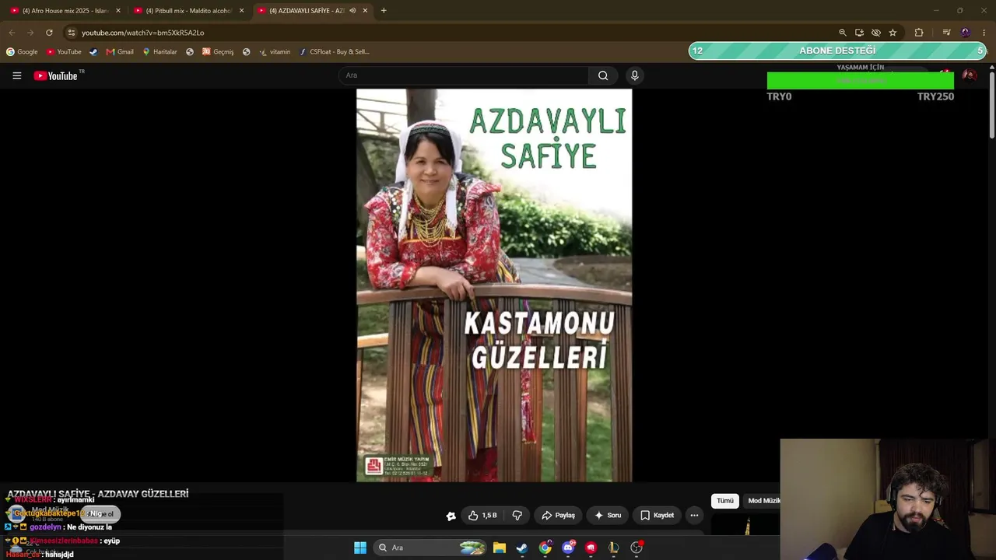Switch to the Afro House mix tab

coord(65,11)
